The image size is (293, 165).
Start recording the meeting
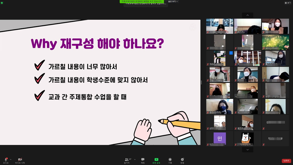170,160
